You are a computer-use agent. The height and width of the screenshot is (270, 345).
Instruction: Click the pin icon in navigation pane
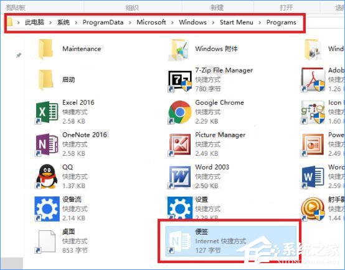pos(19,55)
